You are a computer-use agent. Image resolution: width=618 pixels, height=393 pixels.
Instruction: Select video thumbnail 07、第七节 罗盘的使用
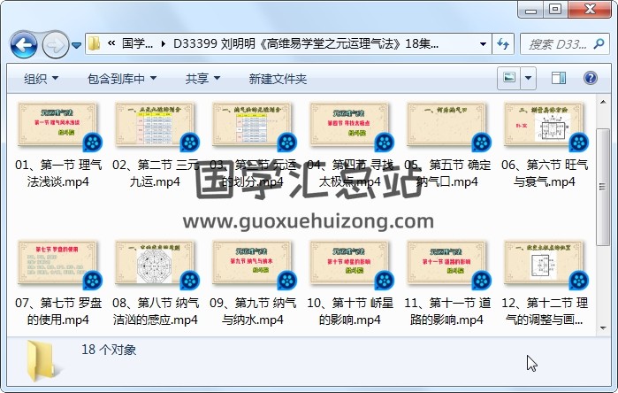57,263
